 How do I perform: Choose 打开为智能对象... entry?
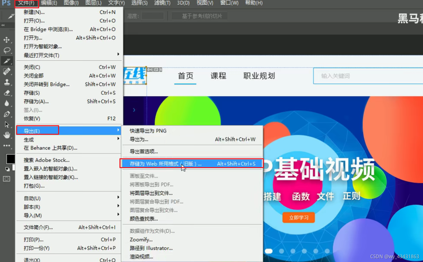click(x=69, y=46)
